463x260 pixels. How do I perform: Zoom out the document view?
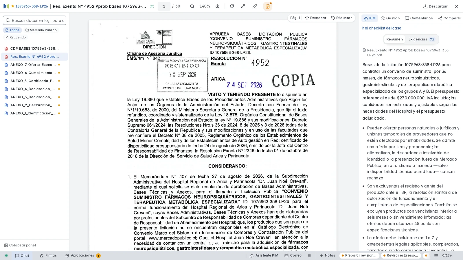(192, 6)
